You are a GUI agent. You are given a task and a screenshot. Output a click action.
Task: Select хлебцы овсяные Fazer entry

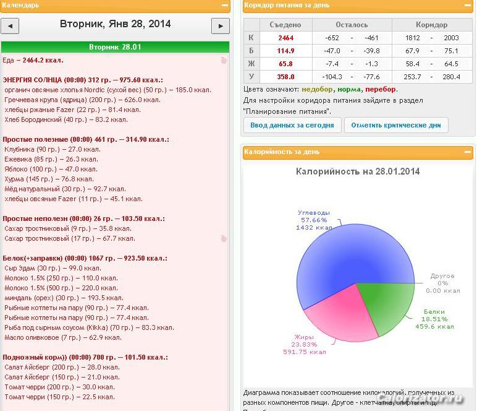74,199
